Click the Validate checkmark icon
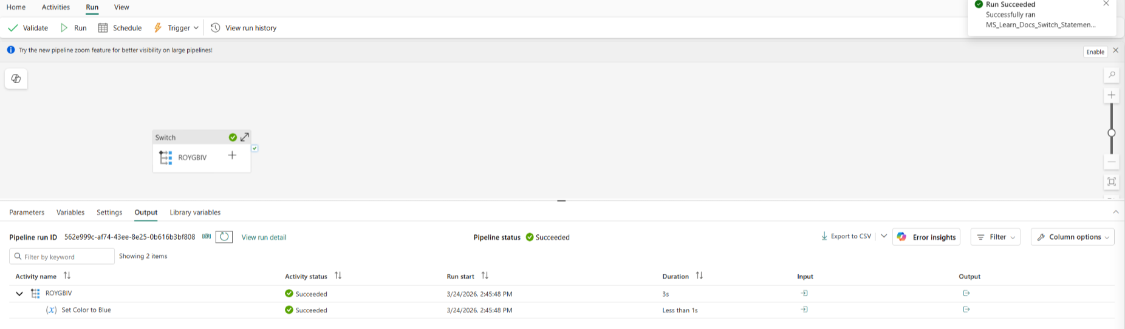 [13, 28]
